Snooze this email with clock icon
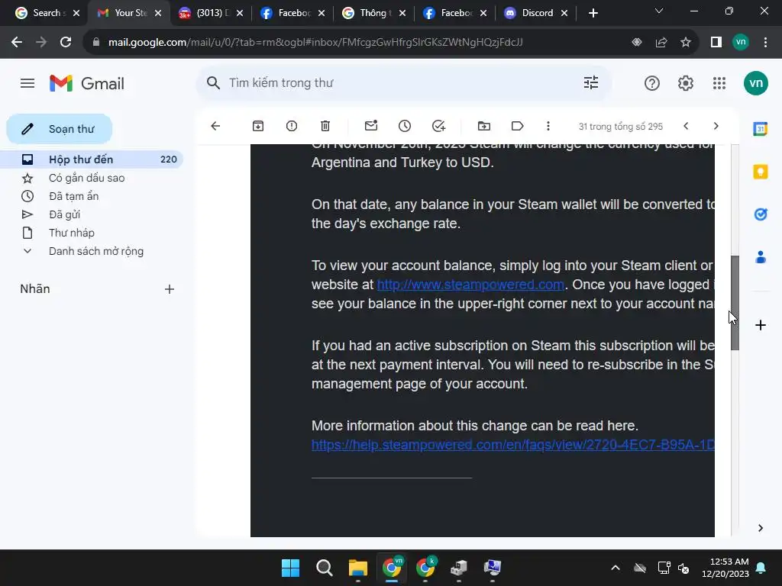This screenshot has width=782, height=586. click(405, 126)
